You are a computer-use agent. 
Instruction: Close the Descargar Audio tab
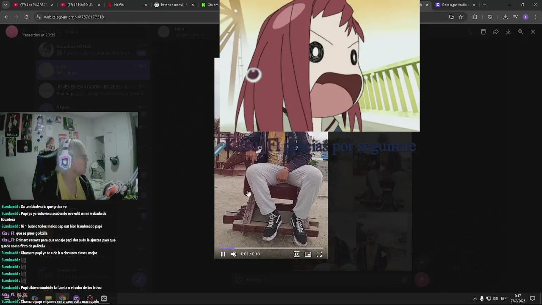473,5
